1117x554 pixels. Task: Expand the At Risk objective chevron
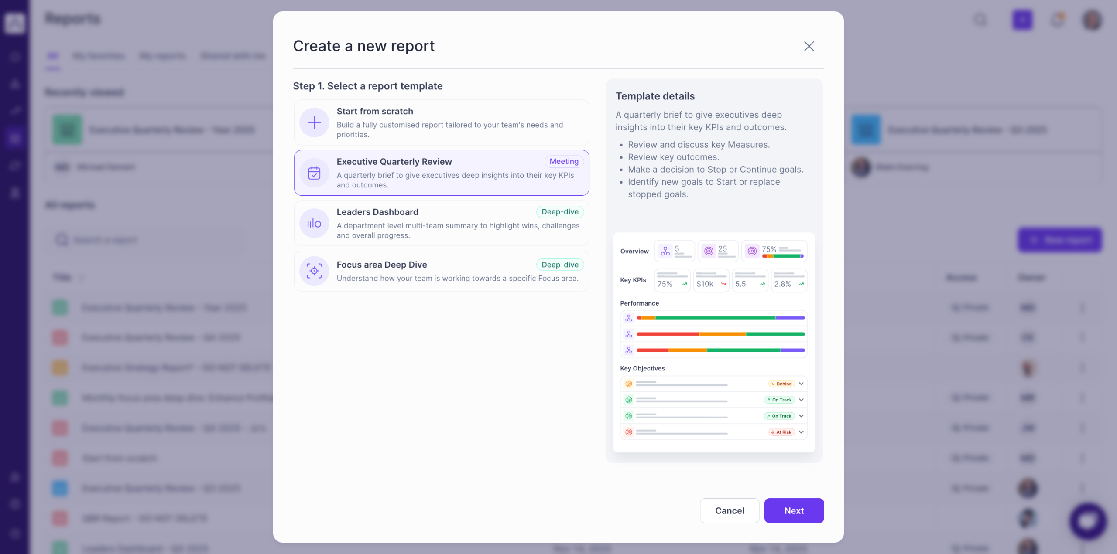[801, 432]
